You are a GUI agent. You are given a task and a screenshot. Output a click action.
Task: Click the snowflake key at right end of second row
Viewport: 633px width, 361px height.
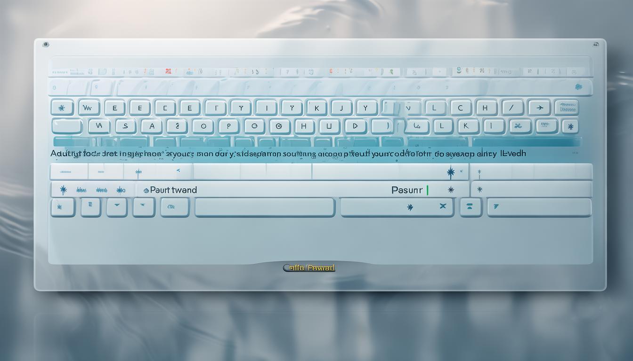tap(570, 126)
